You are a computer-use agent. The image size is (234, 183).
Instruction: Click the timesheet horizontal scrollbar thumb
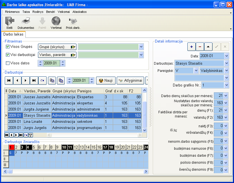tap(10, 171)
